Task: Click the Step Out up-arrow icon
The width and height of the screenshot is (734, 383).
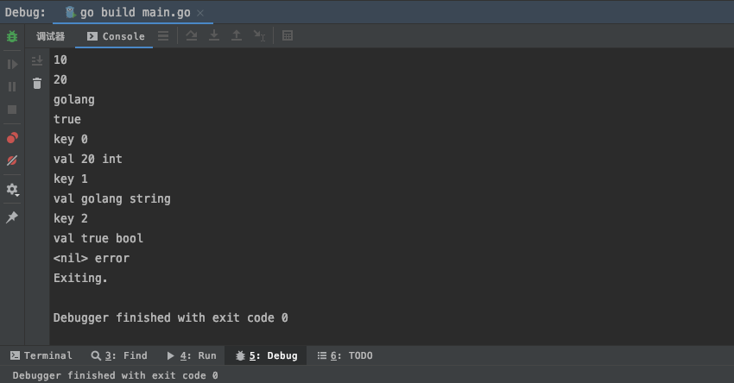Action: [x=237, y=36]
